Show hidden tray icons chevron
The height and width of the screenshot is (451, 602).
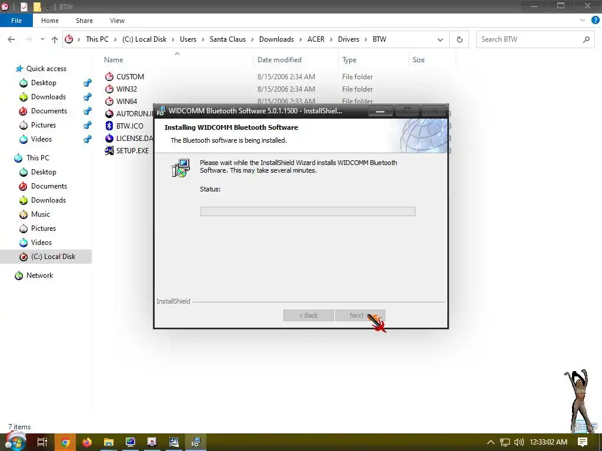491,442
